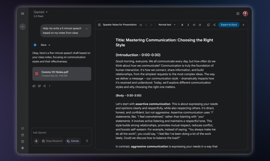The height and width of the screenshot is (161, 270).
Task: Enable Deep Research mode
Action: tap(52, 141)
